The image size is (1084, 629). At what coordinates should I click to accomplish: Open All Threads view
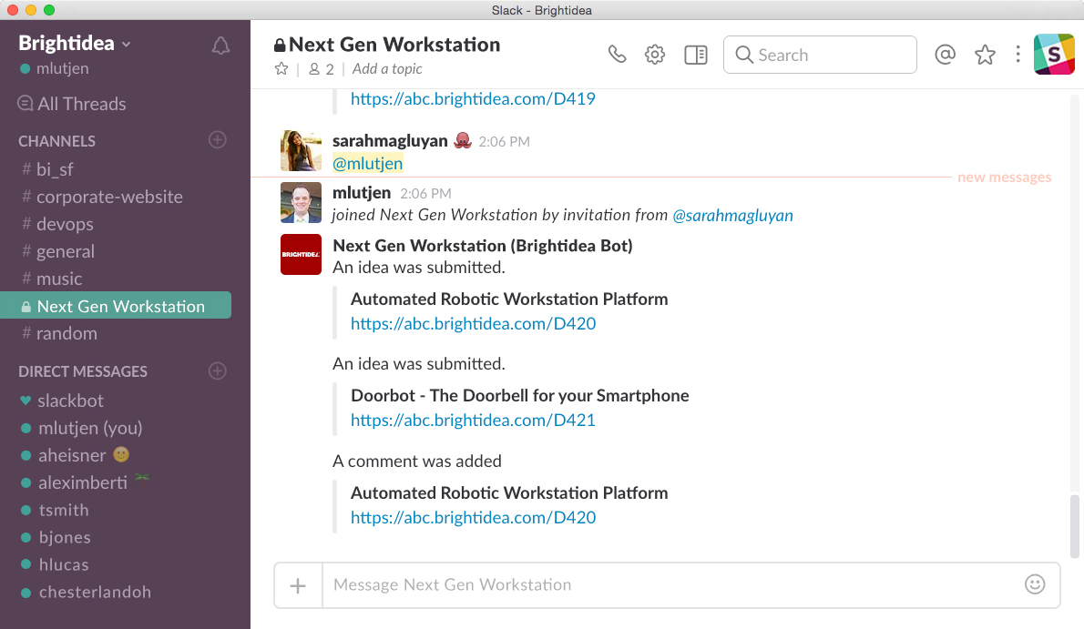point(81,104)
